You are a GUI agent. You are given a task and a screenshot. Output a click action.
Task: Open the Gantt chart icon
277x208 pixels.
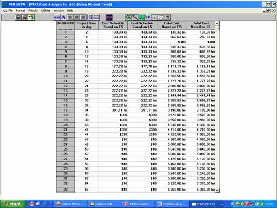click(x=135, y=17)
